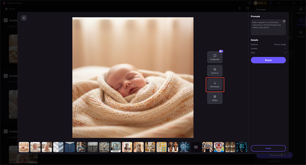Download the generated baby image
This screenshot has height=165, width=306.
[215, 85]
